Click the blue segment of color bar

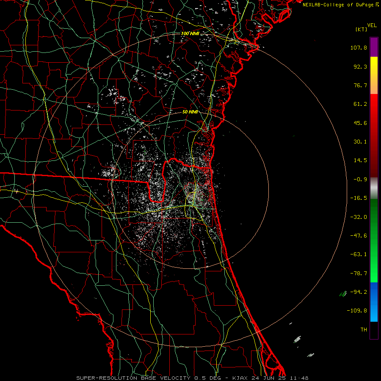pyautogui.click(x=374, y=302)
